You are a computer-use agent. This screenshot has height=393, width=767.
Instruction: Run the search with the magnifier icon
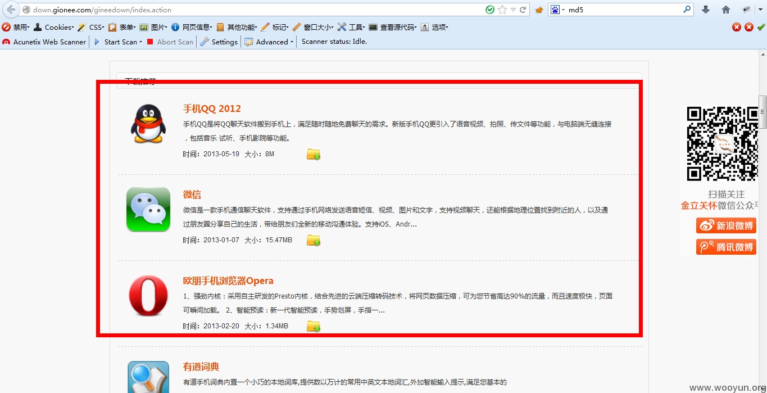(x=687, y=10)
